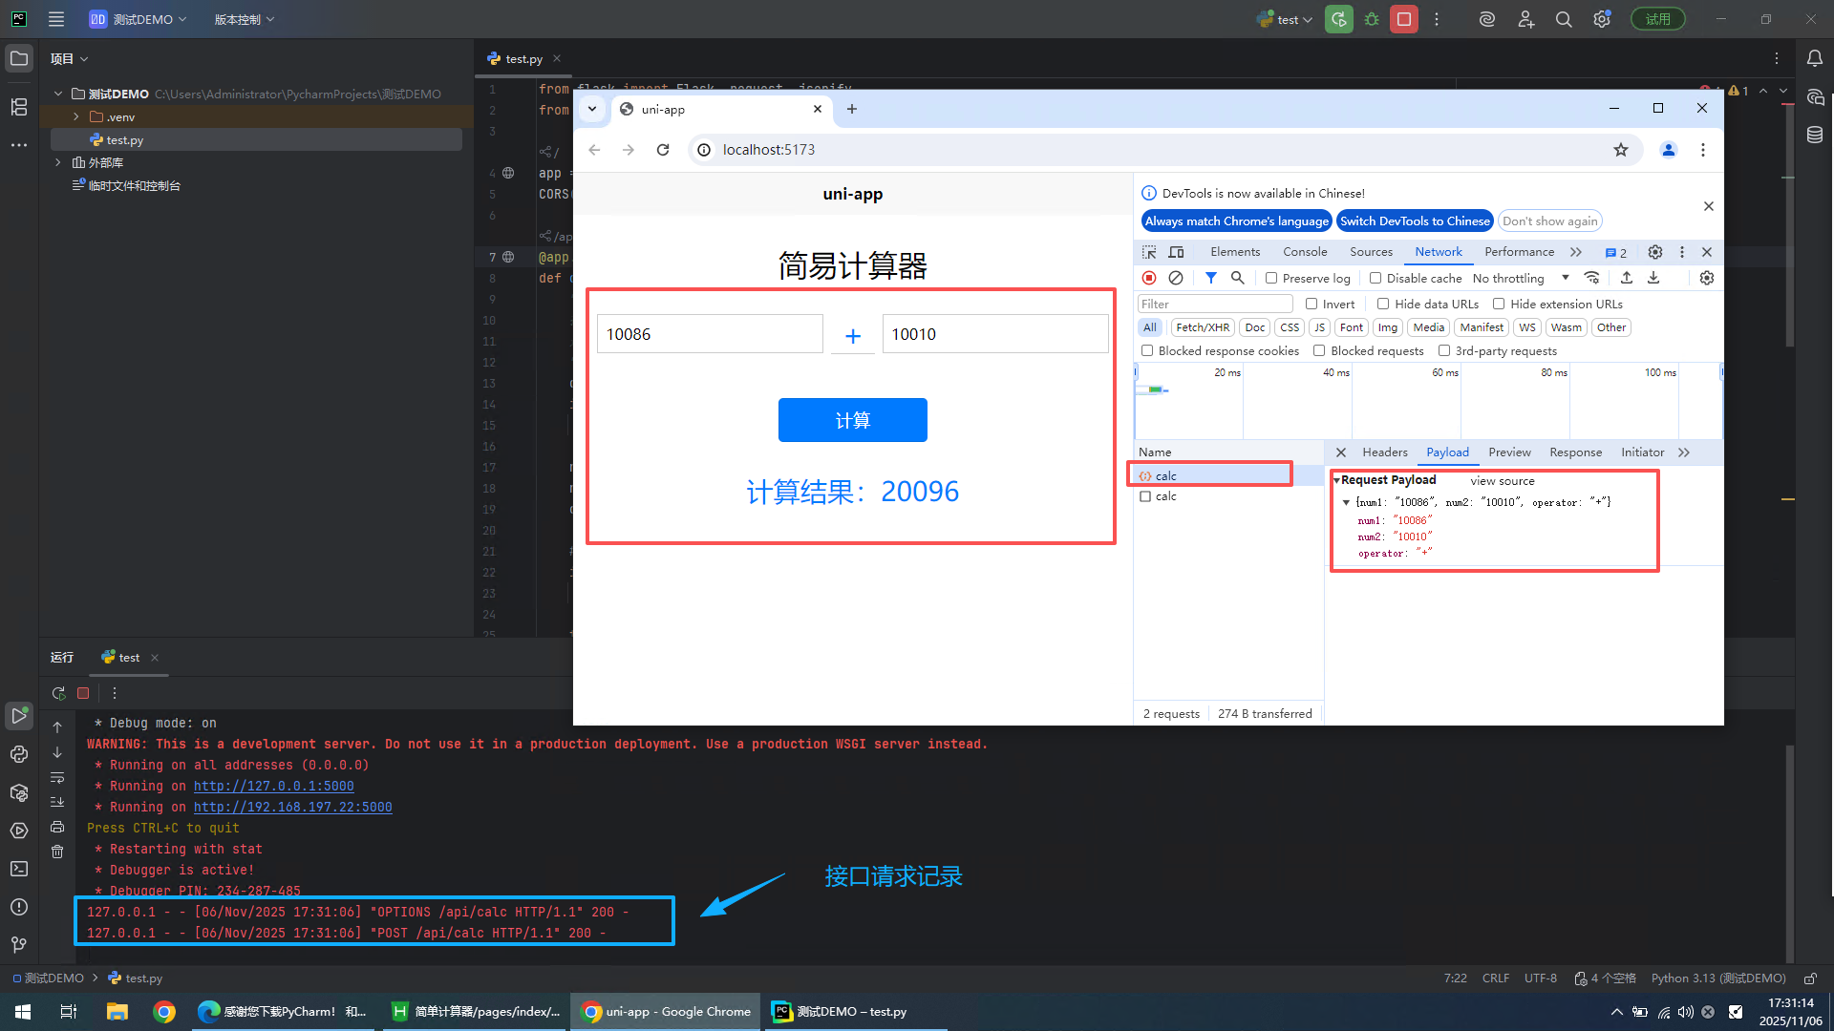Screen dimensions: 1834x1031
Task: Open DevTools settings gear
Action: [x=1655, y=252]
